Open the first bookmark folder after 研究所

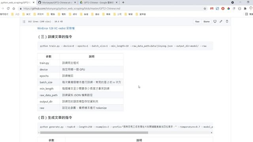51,14
